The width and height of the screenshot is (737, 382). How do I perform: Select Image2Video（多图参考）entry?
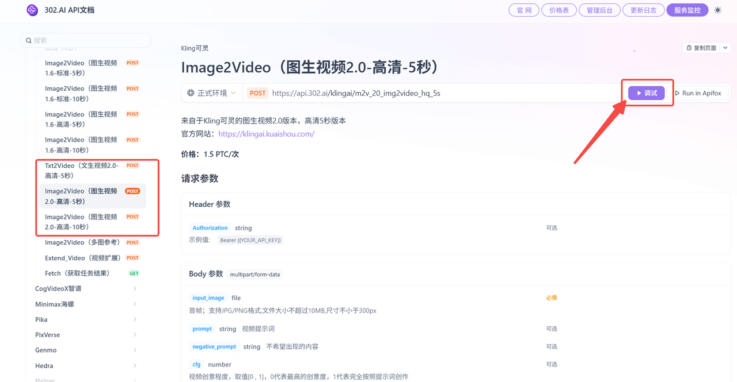93,242
